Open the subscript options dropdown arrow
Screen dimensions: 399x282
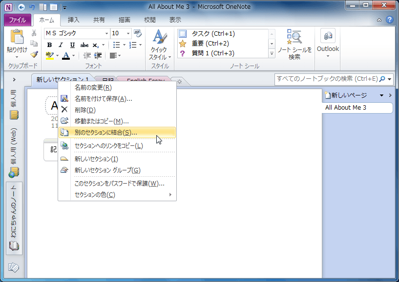(104, 45)
